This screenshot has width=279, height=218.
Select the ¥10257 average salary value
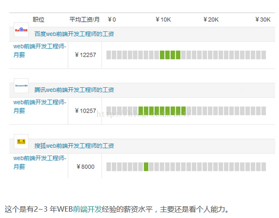coord(86,111)
